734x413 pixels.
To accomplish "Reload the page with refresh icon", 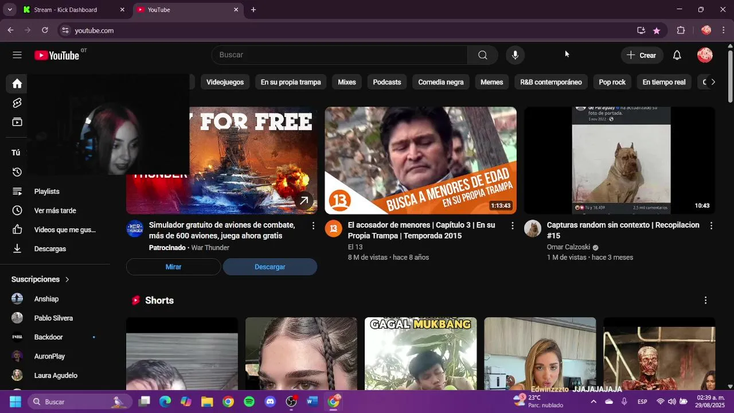I will (45, 30).
